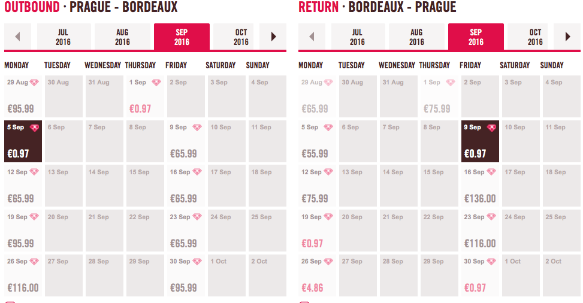Click diamond icon on outbound 23 Sep
This screenshot has height=303, width=583.
coord(197,217)
